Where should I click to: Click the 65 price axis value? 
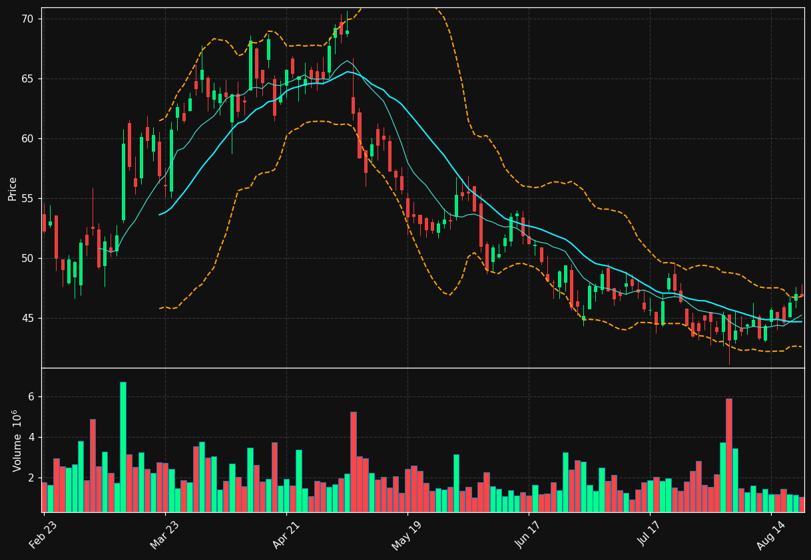[x=27, y=79]
